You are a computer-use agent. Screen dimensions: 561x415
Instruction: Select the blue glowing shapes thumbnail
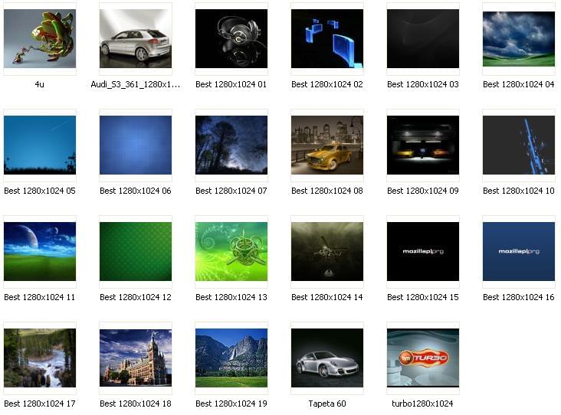tap(327, 38)
